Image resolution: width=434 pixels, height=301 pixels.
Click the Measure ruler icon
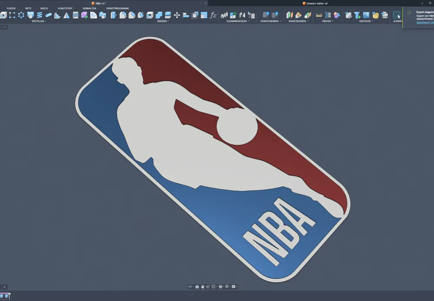coord(319,15)
